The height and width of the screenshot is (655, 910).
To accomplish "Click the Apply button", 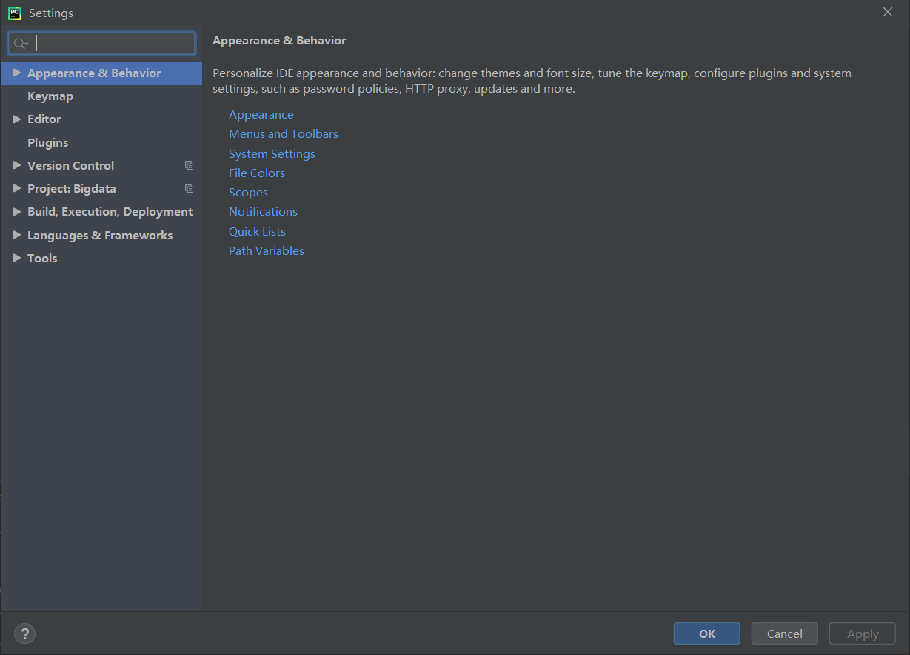I will click(x=862, y=634).
